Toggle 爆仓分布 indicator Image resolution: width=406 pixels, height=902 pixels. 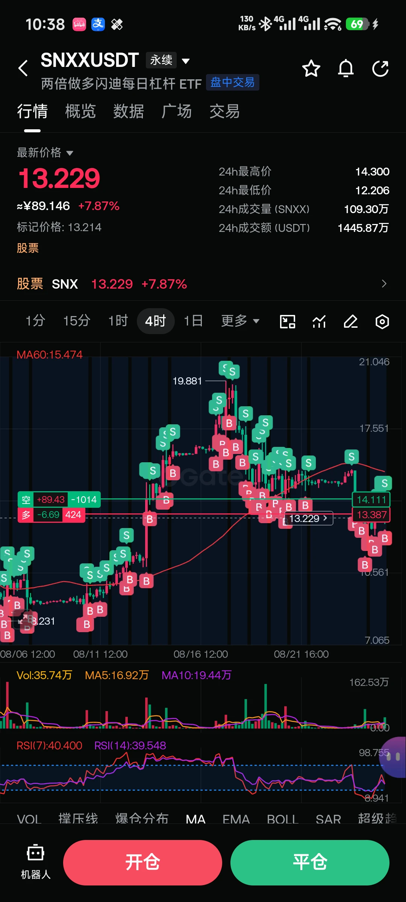coord(142,819)
